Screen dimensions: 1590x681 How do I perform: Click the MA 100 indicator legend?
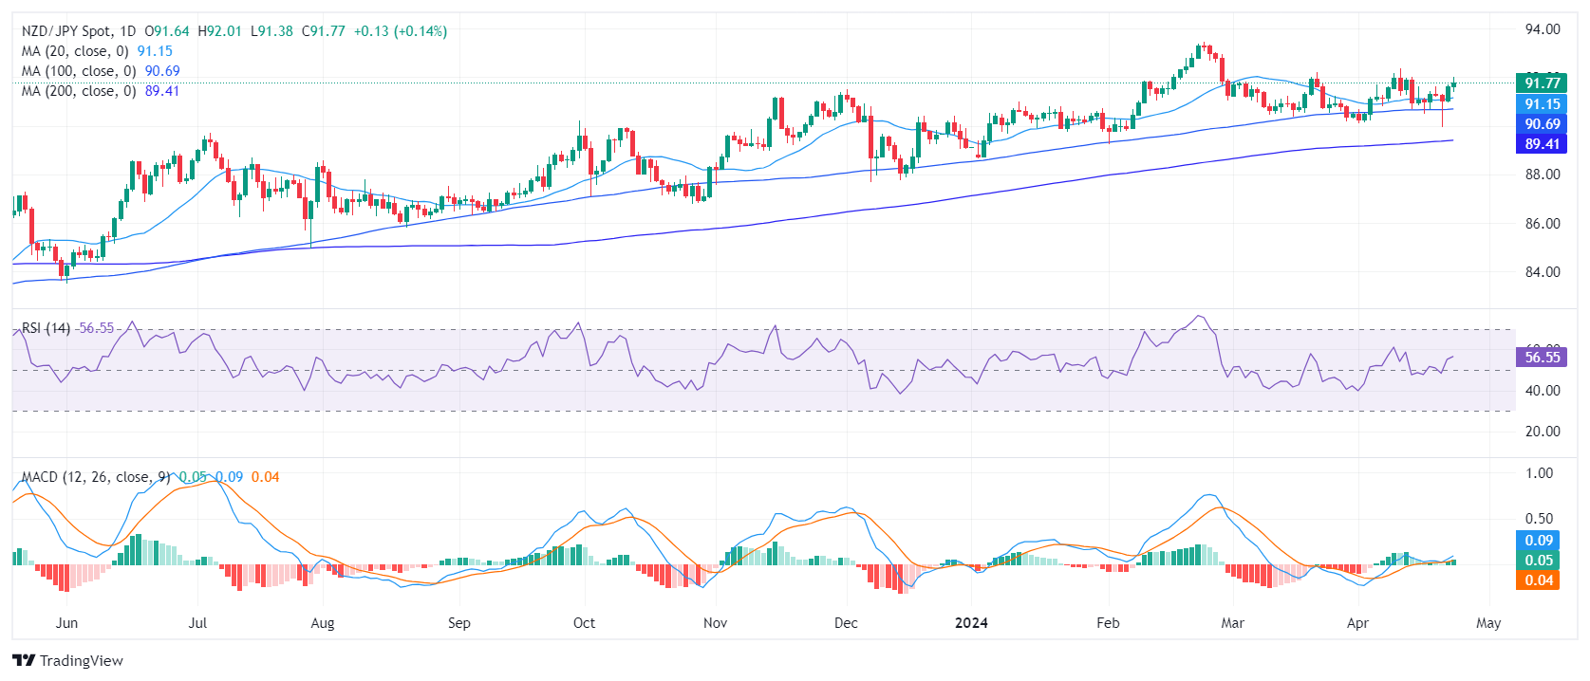pyautogui.click(x=79, y=71)
